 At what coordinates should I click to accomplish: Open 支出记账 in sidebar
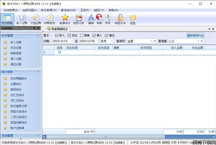(16, 48)
